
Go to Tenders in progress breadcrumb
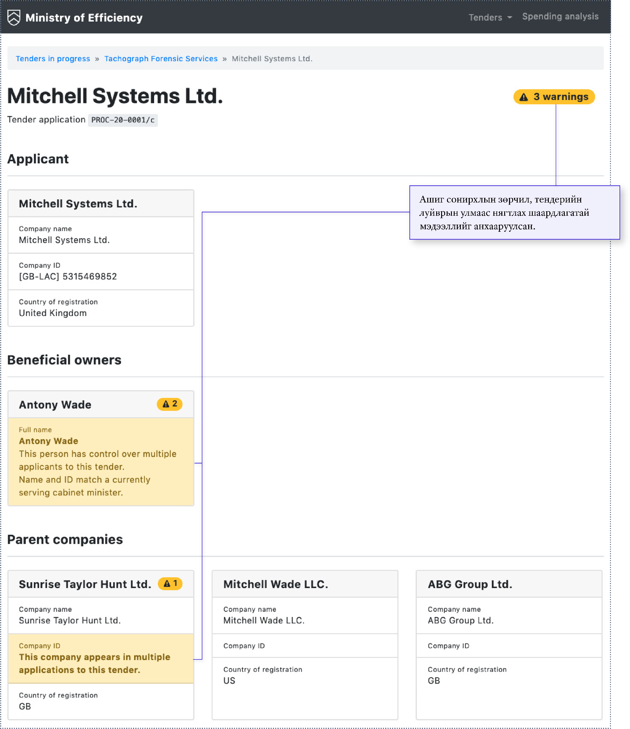click(x=53, y=59)
